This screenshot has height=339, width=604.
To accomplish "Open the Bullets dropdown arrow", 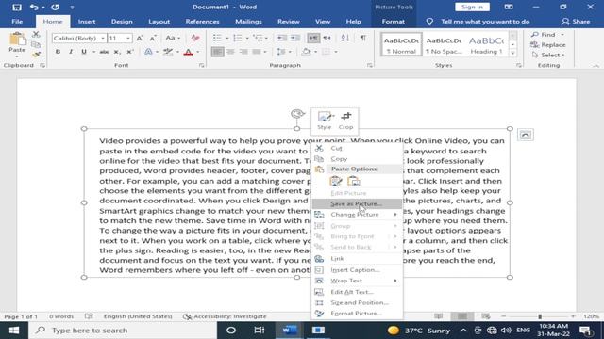I will [x=226, y=38].
